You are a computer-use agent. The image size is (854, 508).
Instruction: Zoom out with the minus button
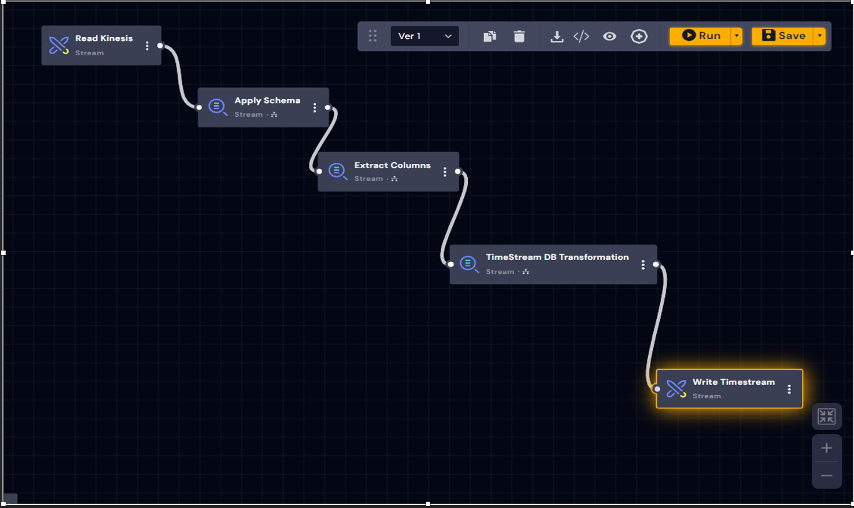[x=826, y=475]
